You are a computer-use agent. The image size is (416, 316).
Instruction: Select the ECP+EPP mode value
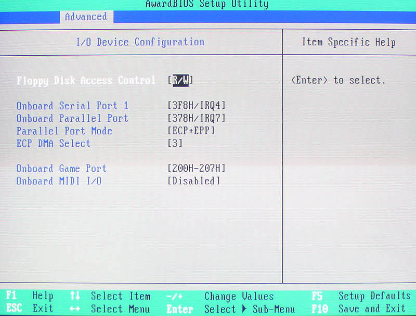tap(191, 131)
